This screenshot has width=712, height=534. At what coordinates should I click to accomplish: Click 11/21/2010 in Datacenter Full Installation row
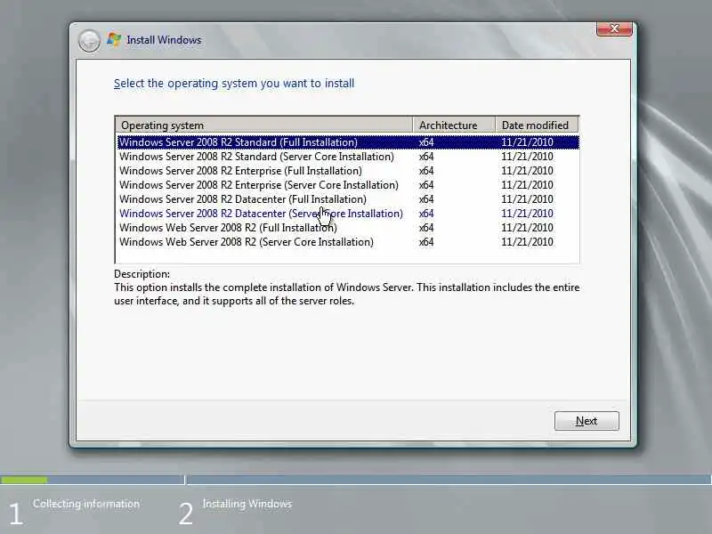527,199
